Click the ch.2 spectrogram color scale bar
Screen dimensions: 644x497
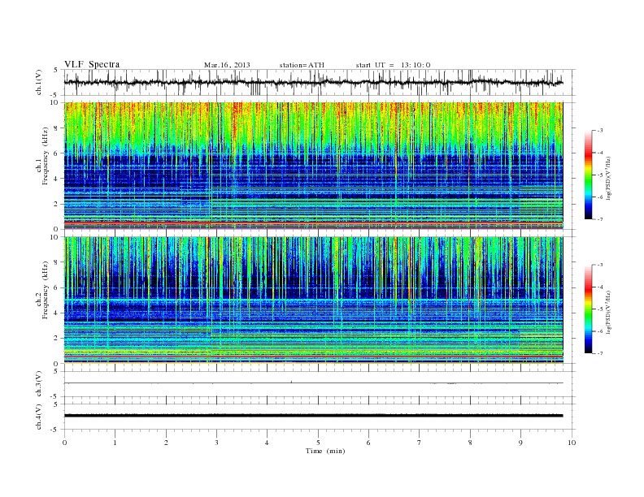pyautogui.click(x=588, y=309)
